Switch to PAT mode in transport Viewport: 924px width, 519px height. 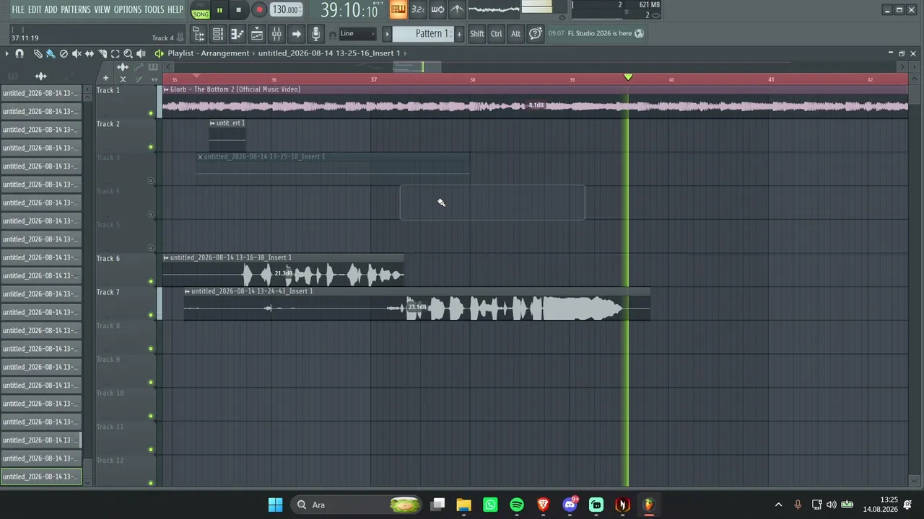[201, 6]
